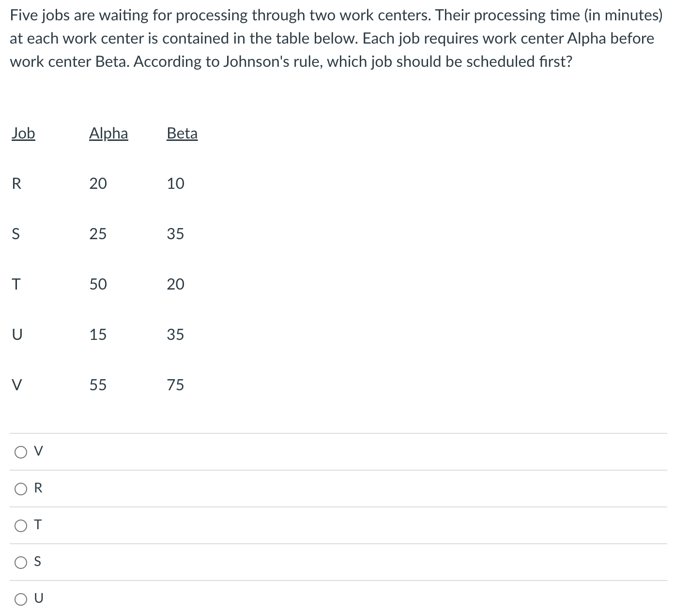Viewport: 674px width, 612px height.
Task: Select the radio button for answer U
Action: coord(20,599)
